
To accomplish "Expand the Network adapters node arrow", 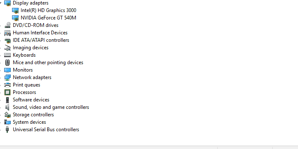I will [x=1, y=77].
